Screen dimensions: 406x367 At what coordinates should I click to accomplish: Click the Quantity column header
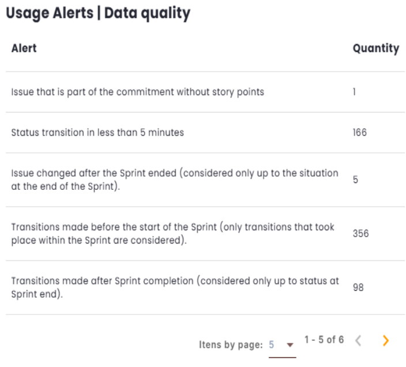(x=375, y=48)
